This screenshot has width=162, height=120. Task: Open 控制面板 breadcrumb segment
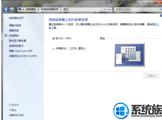tap(31, 9)
